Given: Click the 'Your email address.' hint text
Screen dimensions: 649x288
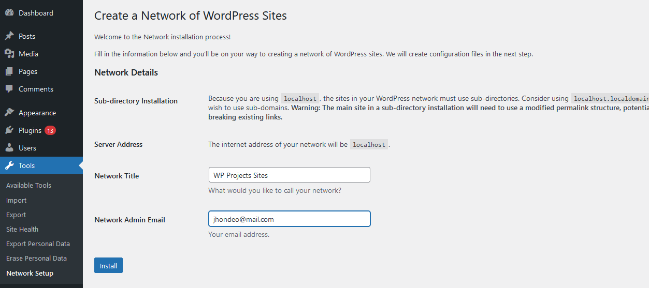Looking at the screenshot, I should tap(239, 234).
